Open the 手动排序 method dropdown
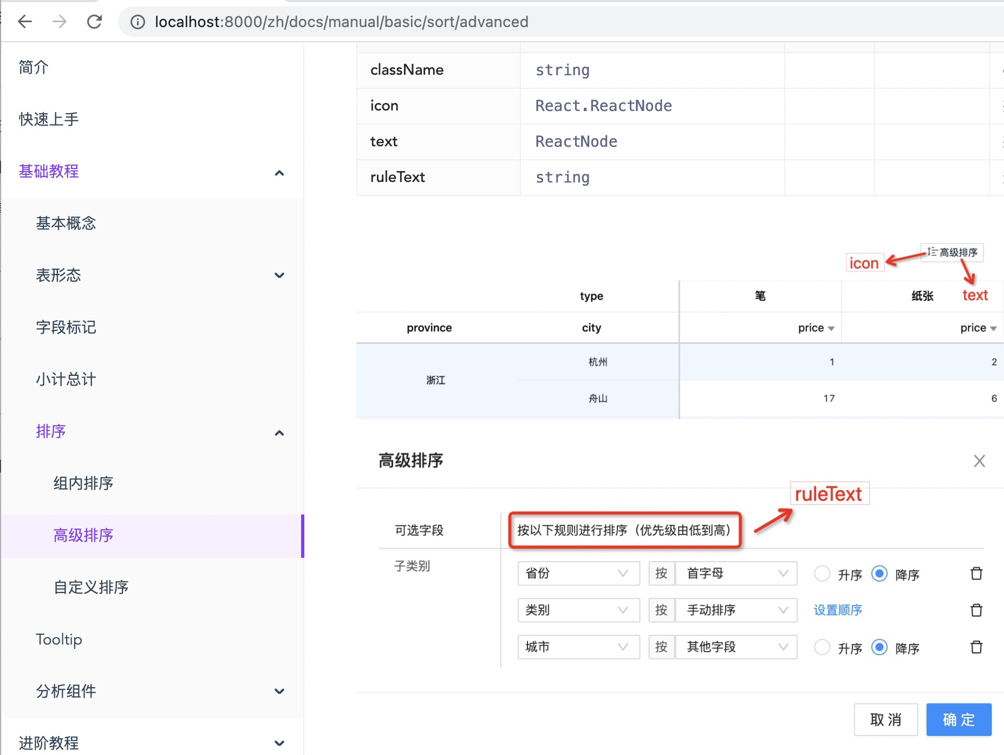The height and width of the screenshot is (755, 1004). pos(735,610)
